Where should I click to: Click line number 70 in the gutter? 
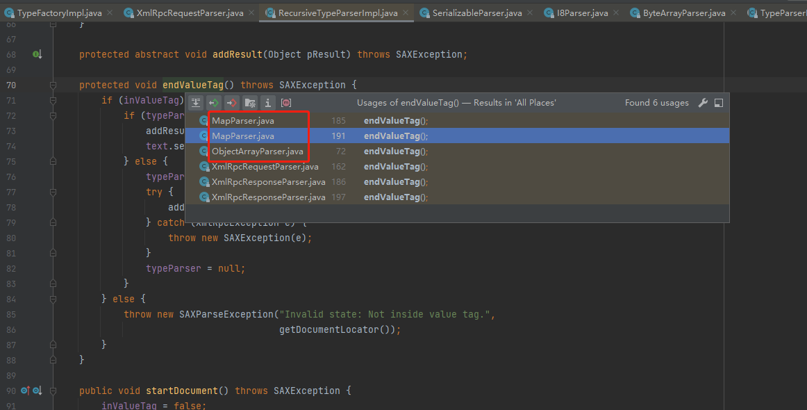[x=11, y=85]
